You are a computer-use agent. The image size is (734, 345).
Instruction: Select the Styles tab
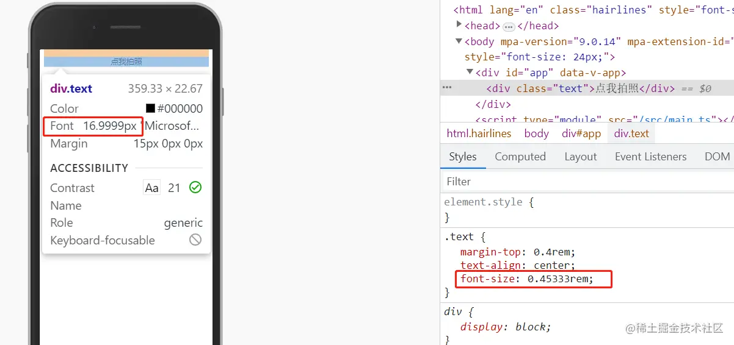[x=463, y=157]
